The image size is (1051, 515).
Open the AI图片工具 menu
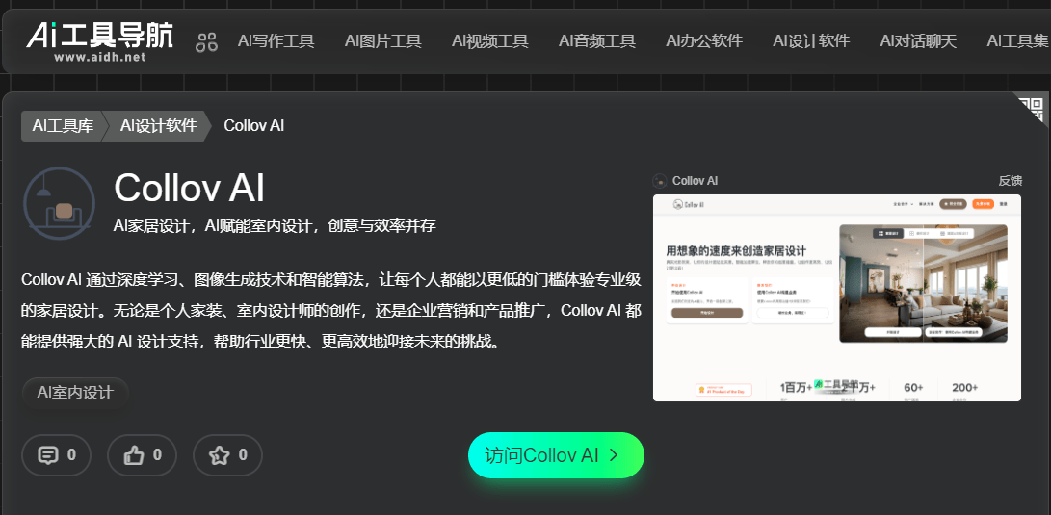pos(382,40)
